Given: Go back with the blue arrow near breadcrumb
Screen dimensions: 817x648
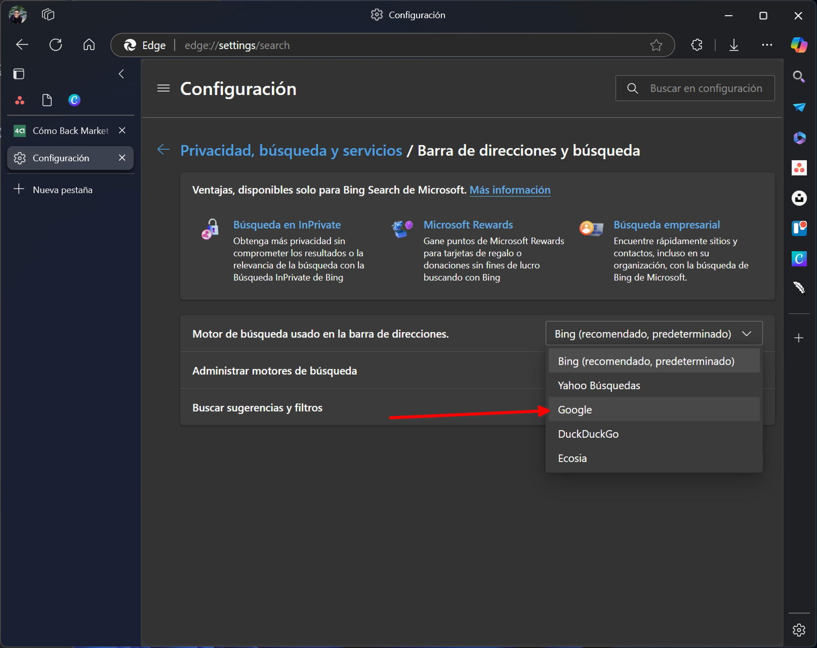Looking at the screenshot, I should point(163,150).
